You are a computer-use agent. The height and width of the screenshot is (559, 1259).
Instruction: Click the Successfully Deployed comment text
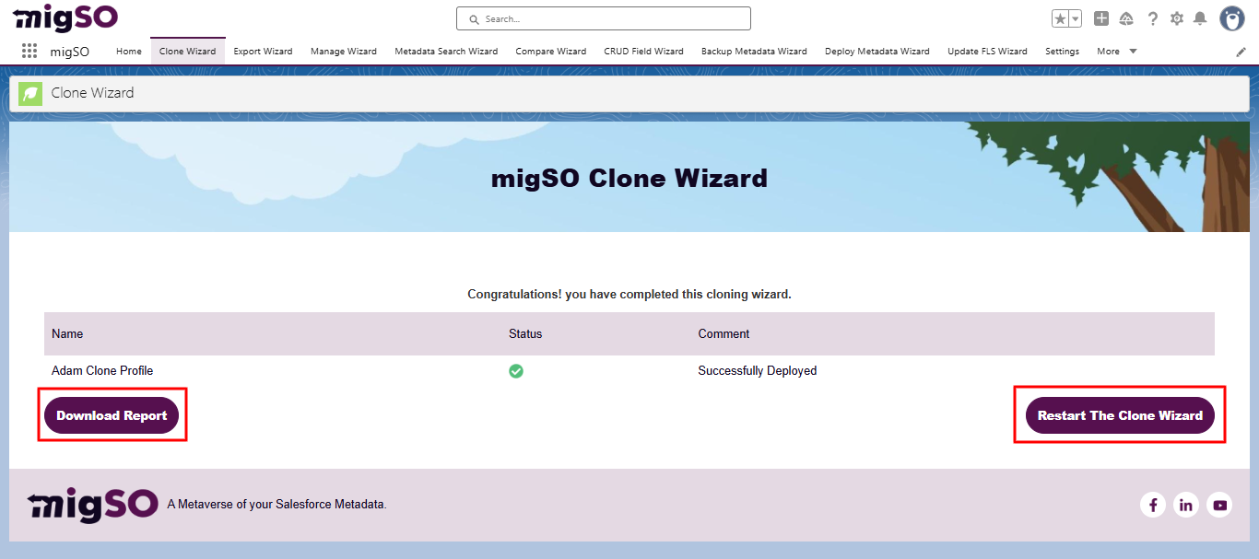coord(758,370)
